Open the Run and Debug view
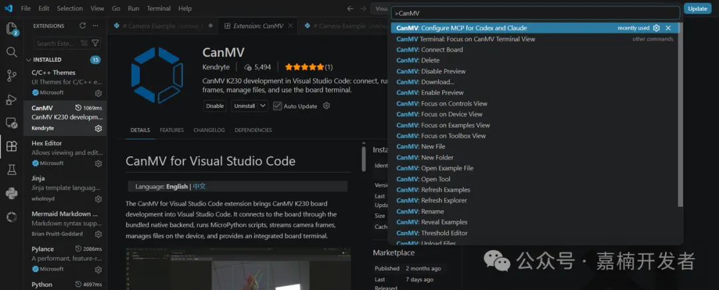 [11, 99]
